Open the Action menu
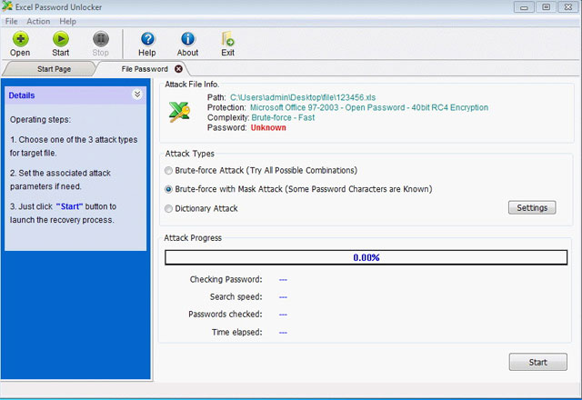 [x=38, y=21]
